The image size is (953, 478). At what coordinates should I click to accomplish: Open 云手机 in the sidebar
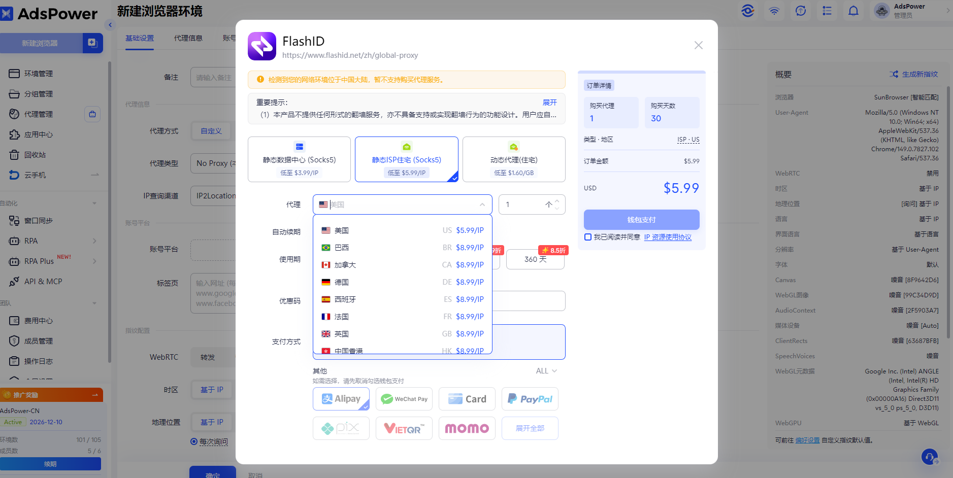click(35, 175)
